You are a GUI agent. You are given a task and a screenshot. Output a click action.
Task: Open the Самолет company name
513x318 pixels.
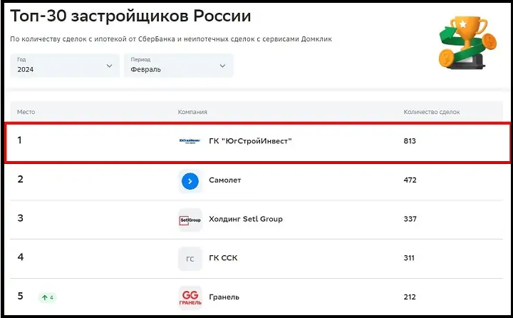225,180
